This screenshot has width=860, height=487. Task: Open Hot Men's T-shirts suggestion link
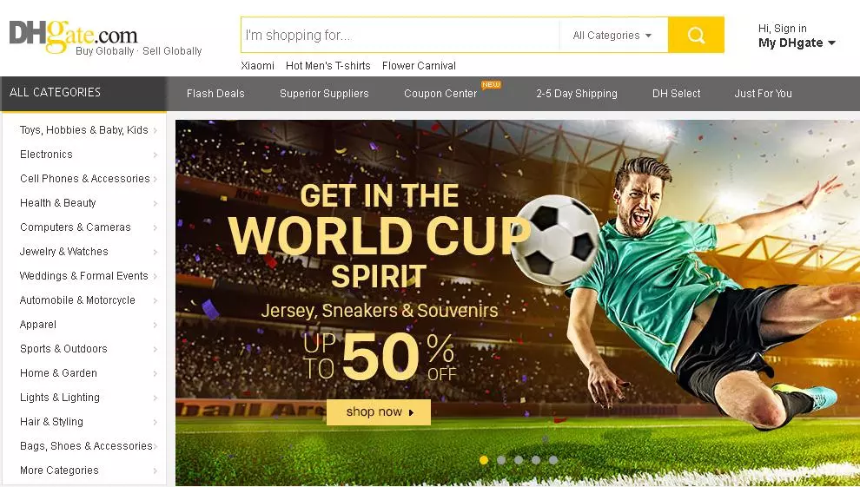[328, 66]
